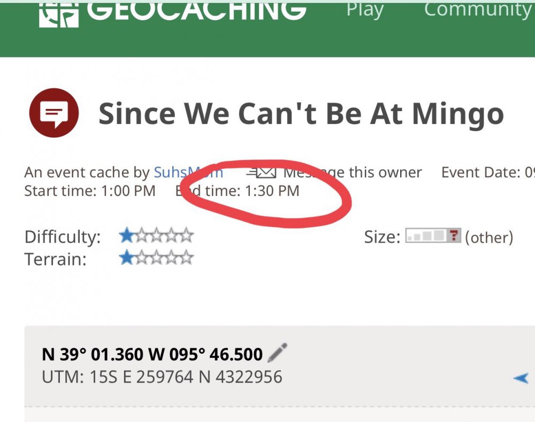The image size is (535, 422).
Task: Click the (other) size label
Action: 489,237
